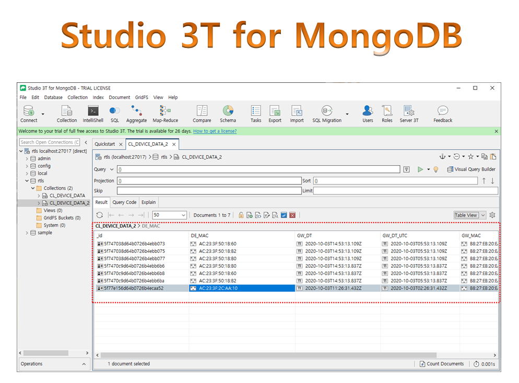
Task: Click the star bookmark query icon
Action: [470, 156]
